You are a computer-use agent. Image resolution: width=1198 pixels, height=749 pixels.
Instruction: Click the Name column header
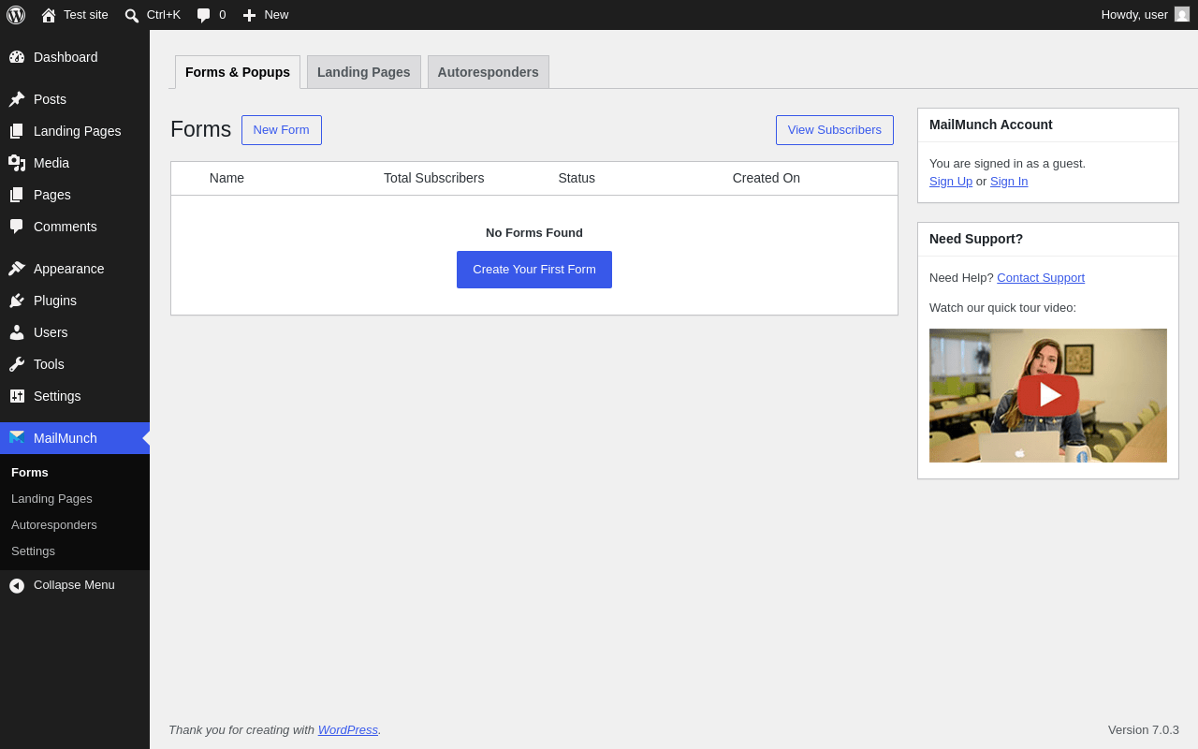pos(226,178)
